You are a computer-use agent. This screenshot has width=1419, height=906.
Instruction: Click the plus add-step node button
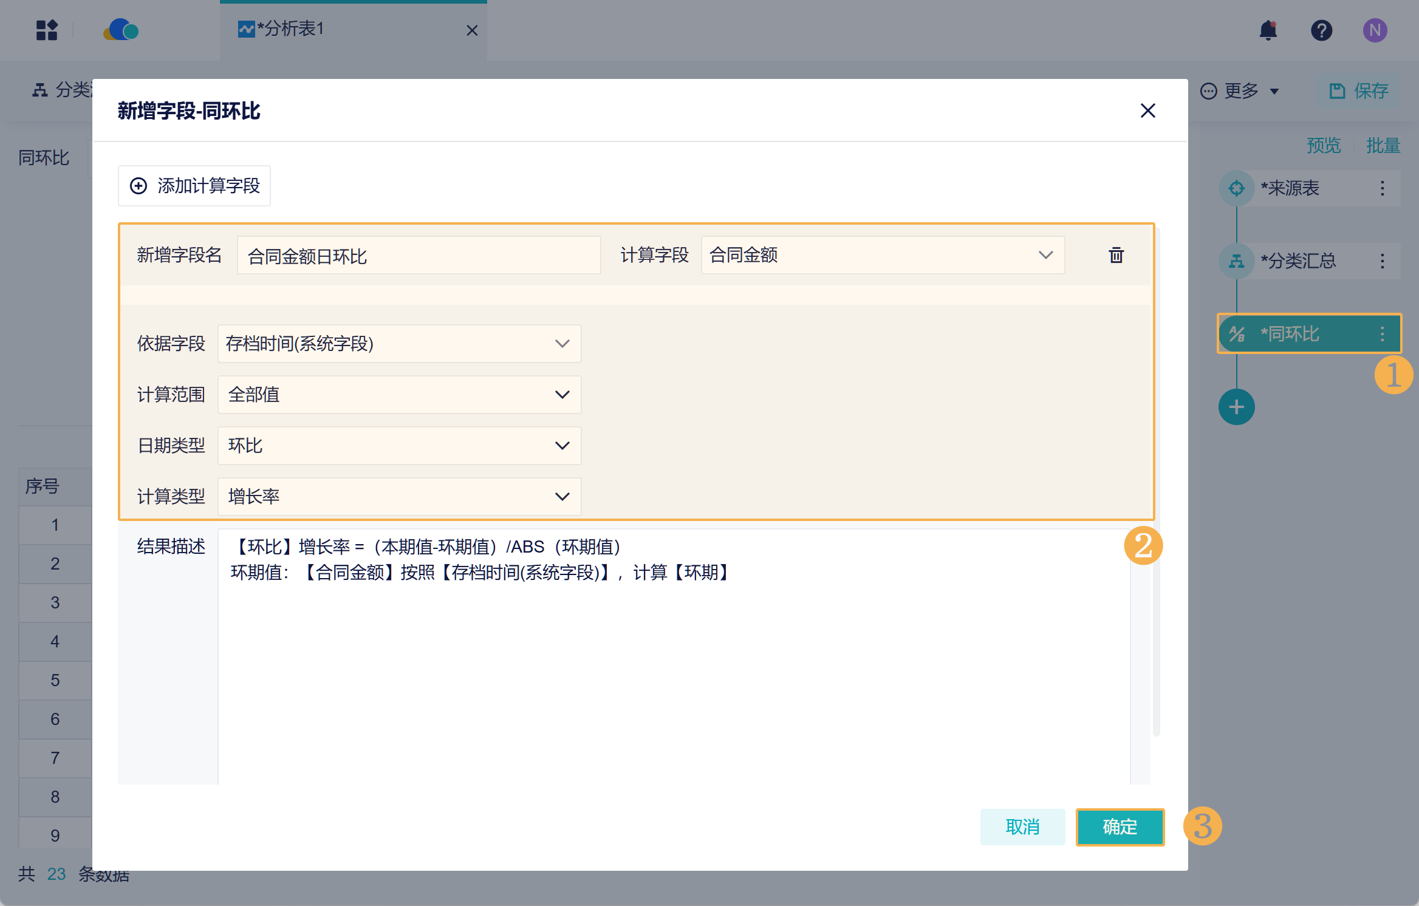click(1236, 407)
